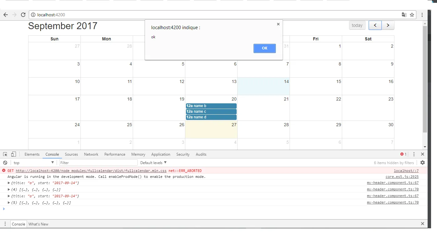Click the red error count indicator
This screenshot has width=437, height=238.
[x=404, y=154]
